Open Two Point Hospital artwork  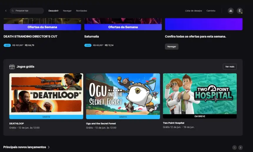[200, 94]
